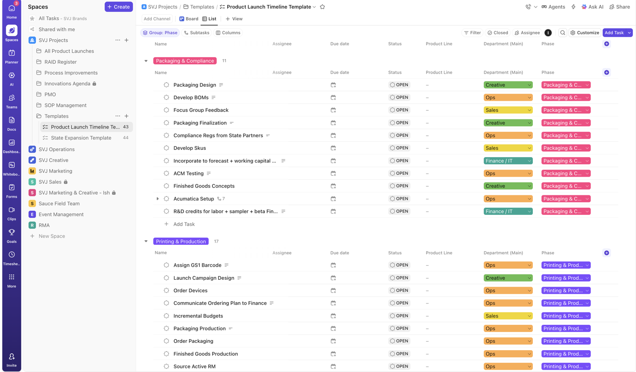Click the search magnifier icon in toolbar
This screenshot has height=372, width=636.
pyautogui.click(x=562, y=33)
